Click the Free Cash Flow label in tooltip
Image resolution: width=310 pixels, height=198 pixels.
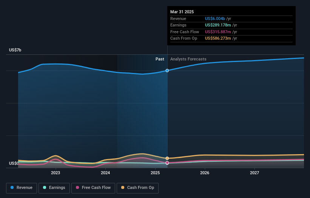click(x=185, y=32)
